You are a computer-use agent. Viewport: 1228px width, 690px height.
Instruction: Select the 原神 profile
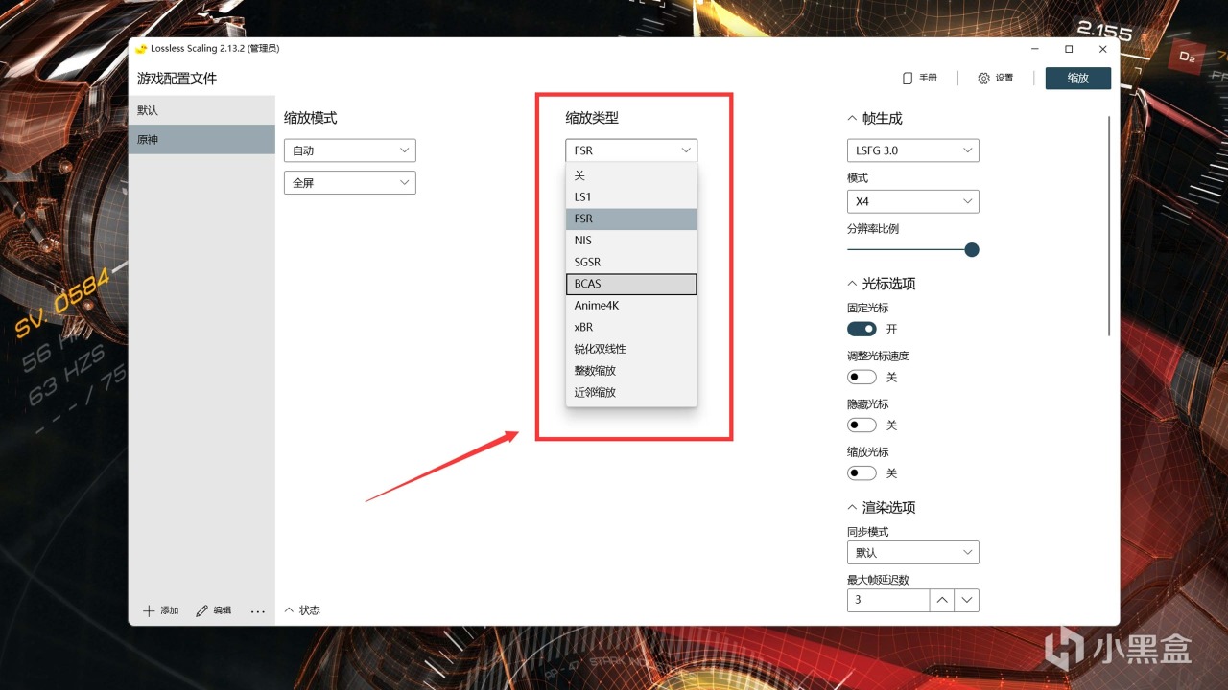tap(201, 140)
